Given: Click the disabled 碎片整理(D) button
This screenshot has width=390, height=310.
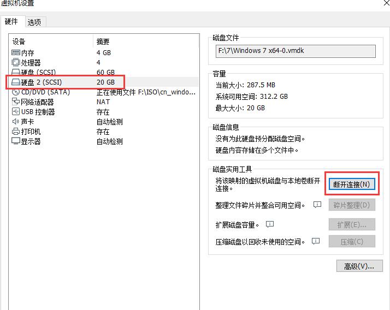Looking at the screenshot, I should click(352, 205).
